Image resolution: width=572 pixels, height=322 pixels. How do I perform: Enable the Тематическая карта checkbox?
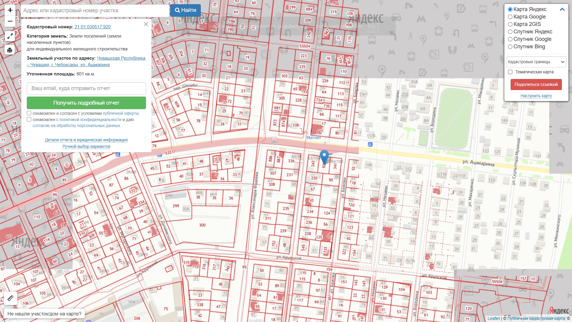[x=510, y=72]
